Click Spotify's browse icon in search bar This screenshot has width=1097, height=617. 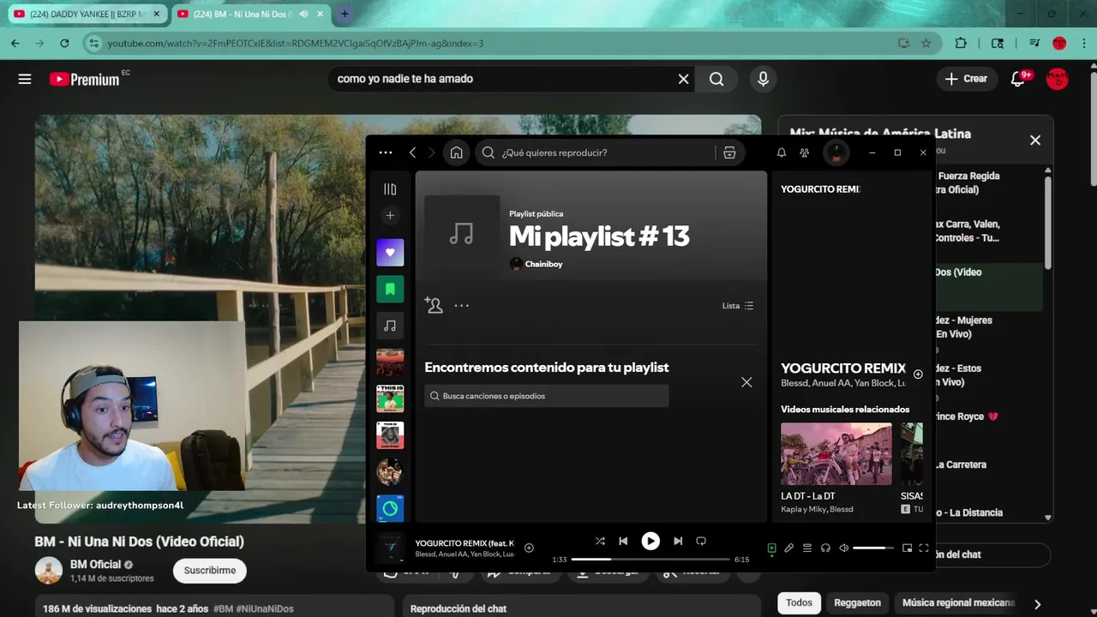[729, 153]
